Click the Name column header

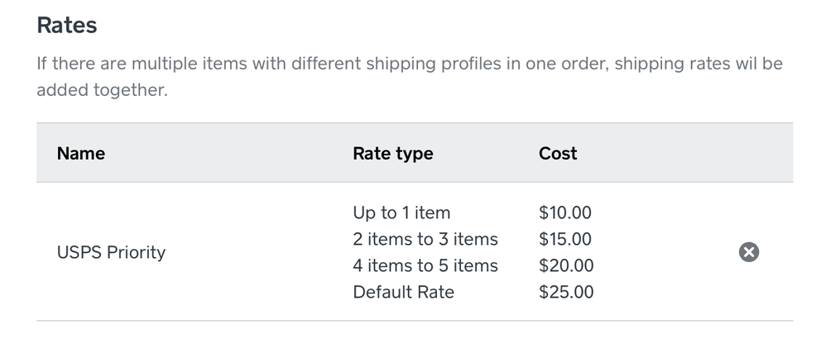point(80,153)
